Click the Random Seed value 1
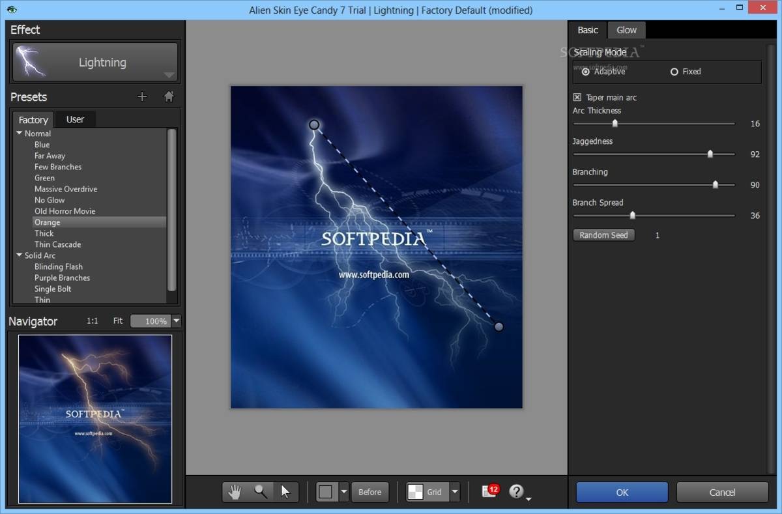Screen dimensions: 782x514 click(658, 235)
